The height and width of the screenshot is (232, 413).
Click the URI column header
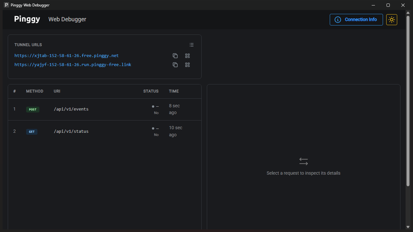[57, 91]
